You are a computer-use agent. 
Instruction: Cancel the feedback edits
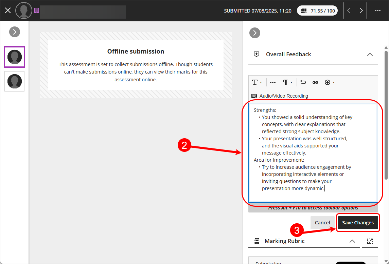(322, 223)
